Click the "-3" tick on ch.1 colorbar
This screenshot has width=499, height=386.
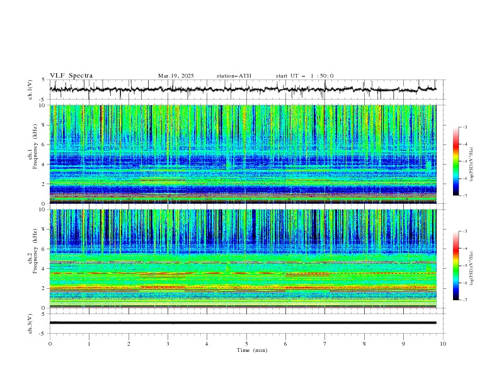click(x=464, y=127)
